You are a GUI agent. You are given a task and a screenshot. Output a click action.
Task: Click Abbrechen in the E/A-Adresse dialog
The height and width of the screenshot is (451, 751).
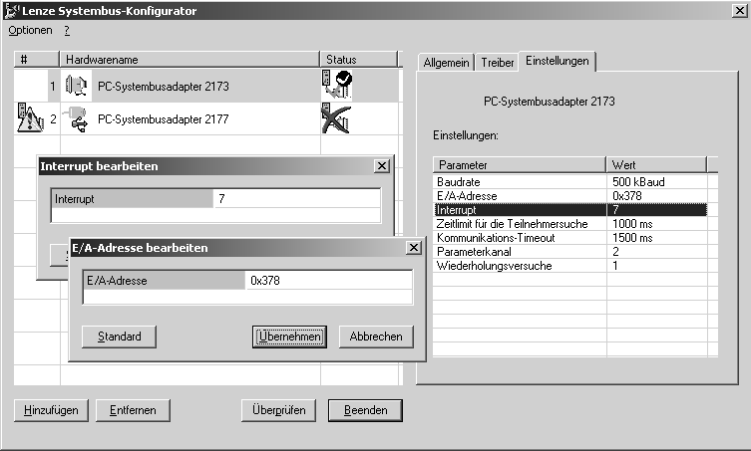pyautogui.click(x=376, y=337)
